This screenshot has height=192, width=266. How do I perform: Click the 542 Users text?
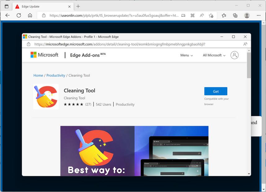point(103,105)
